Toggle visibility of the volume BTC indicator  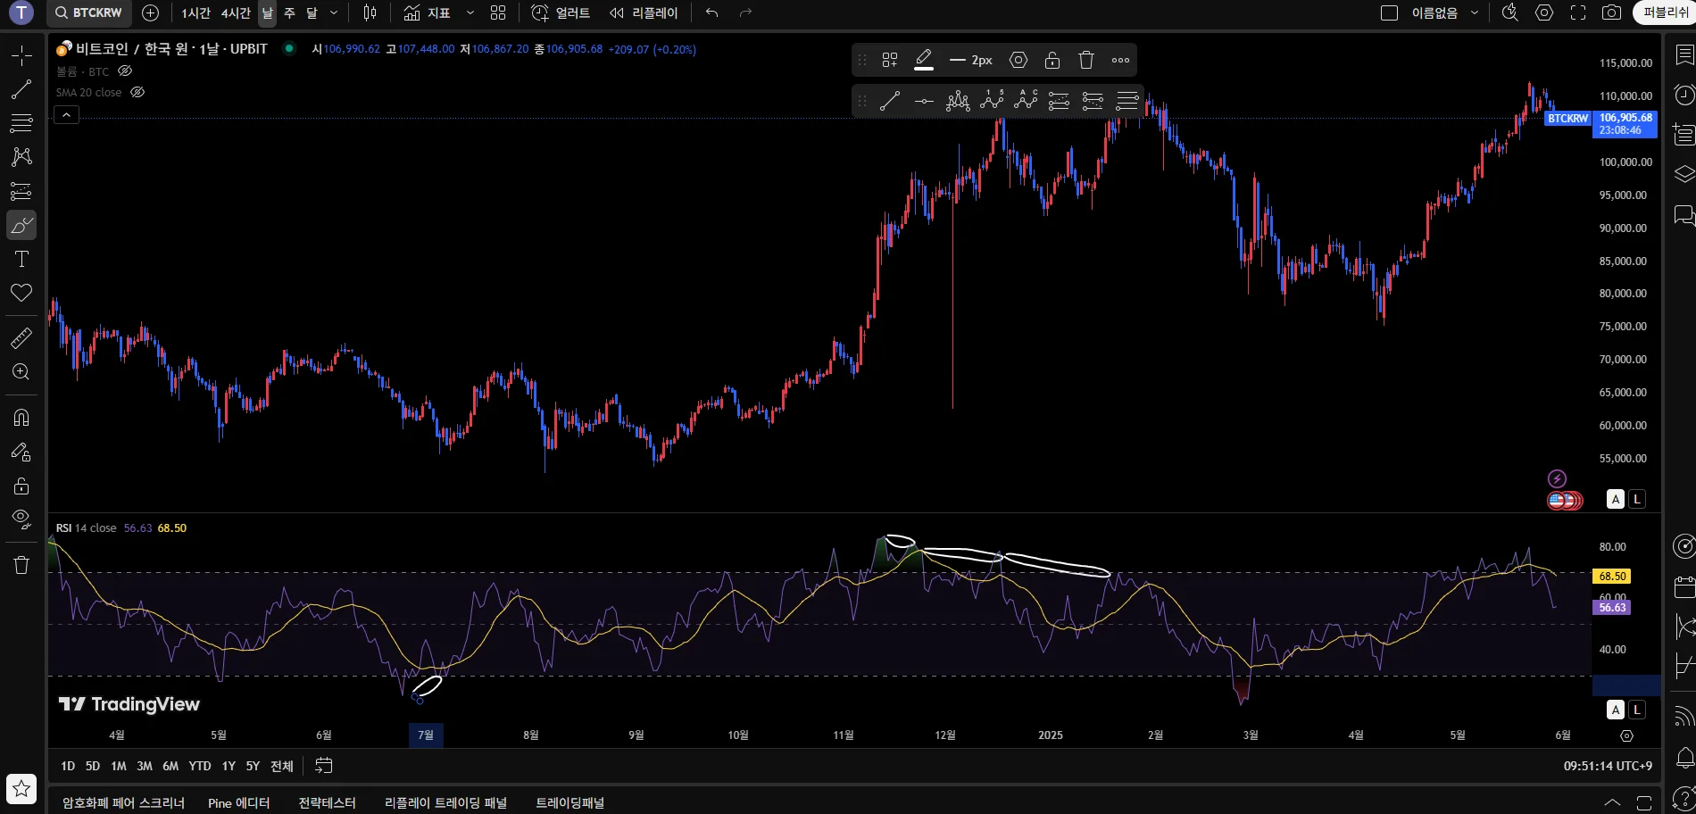(125, 71)
